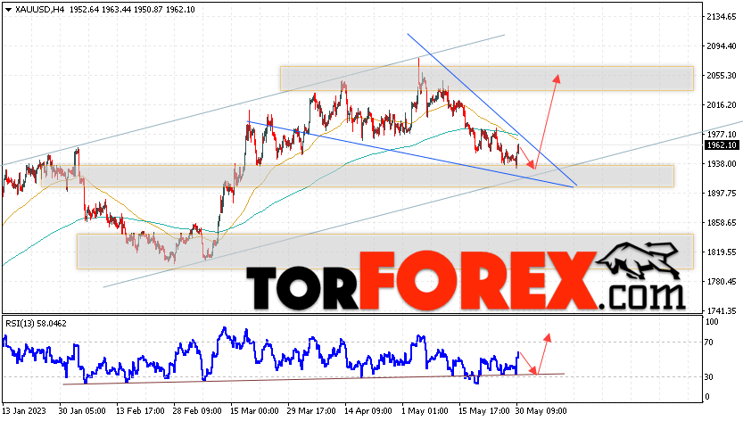This screenshot has height=421, width=743.
Task: Click the 29 Mar 17:00 time label
Action: click(x=311, y=410)
